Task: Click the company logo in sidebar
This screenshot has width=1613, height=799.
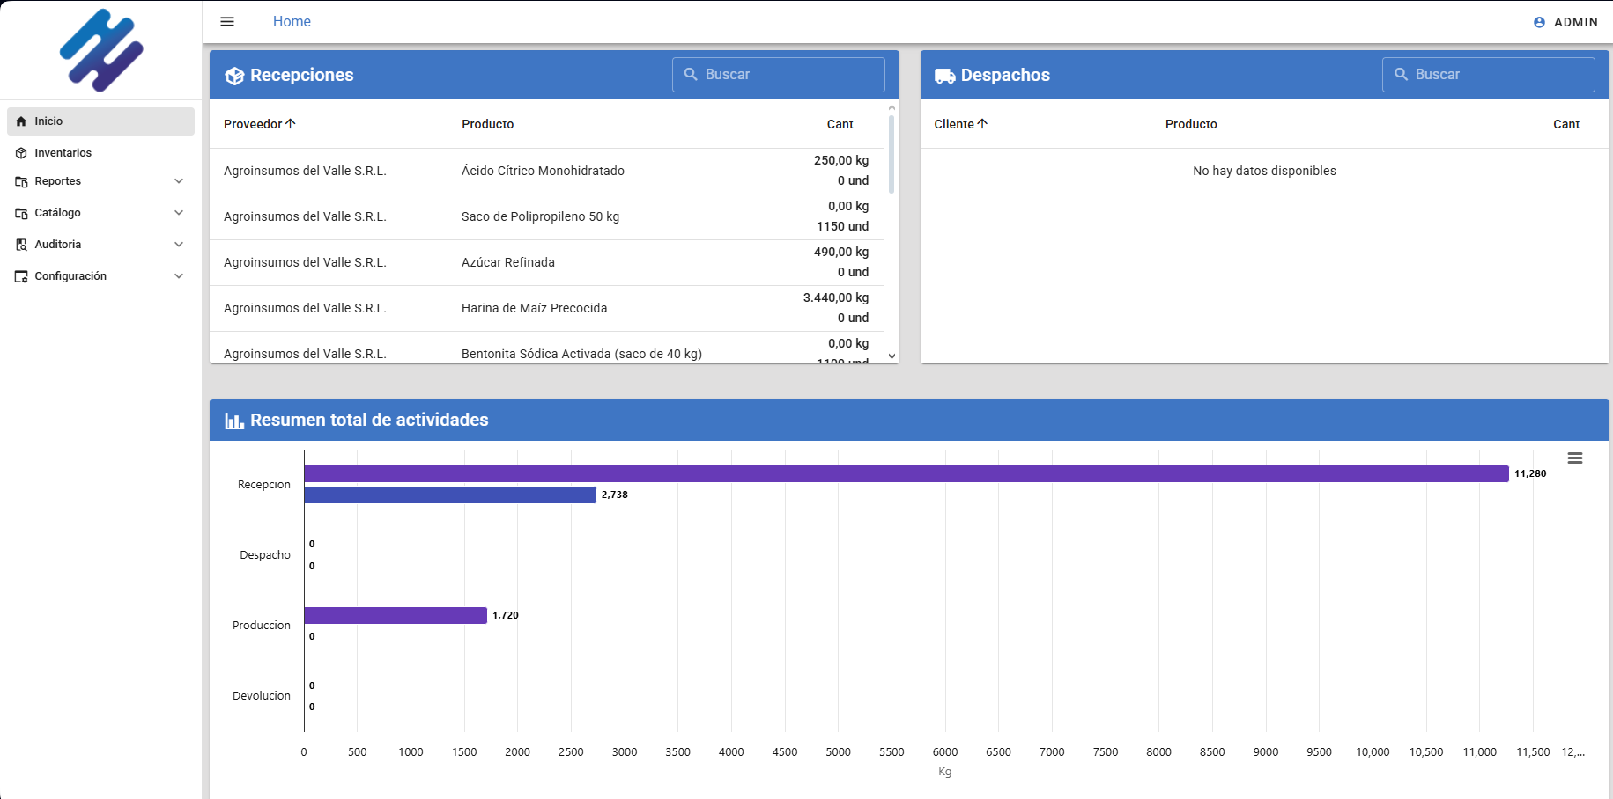Action: coord(101,50)
